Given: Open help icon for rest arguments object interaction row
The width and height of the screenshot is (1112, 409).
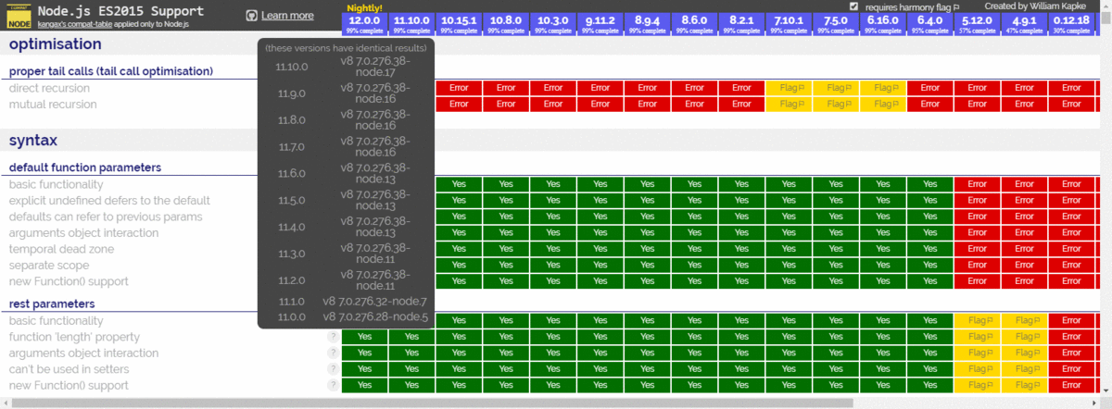Looking at the screenshot, I should click(333, 353).
